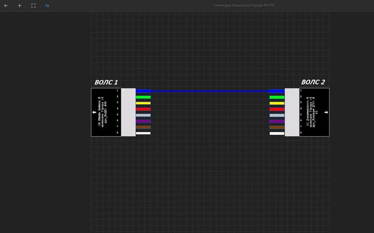
Task: Click the rotated cable description in ВОЛС 2 block
Action: 312,112
